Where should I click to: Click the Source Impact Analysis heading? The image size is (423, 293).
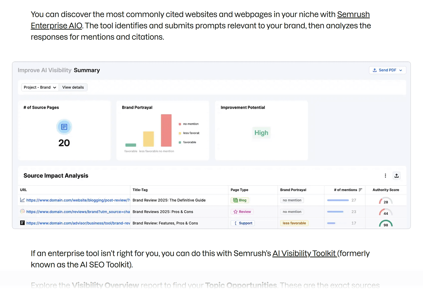pyautogui.click(x=56, y=176)
